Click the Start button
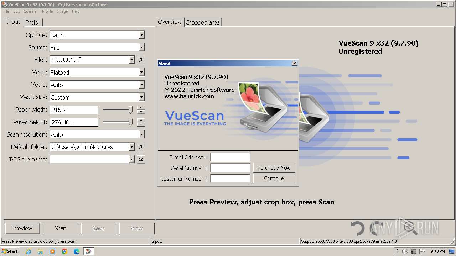 click(x=10, y=251)
